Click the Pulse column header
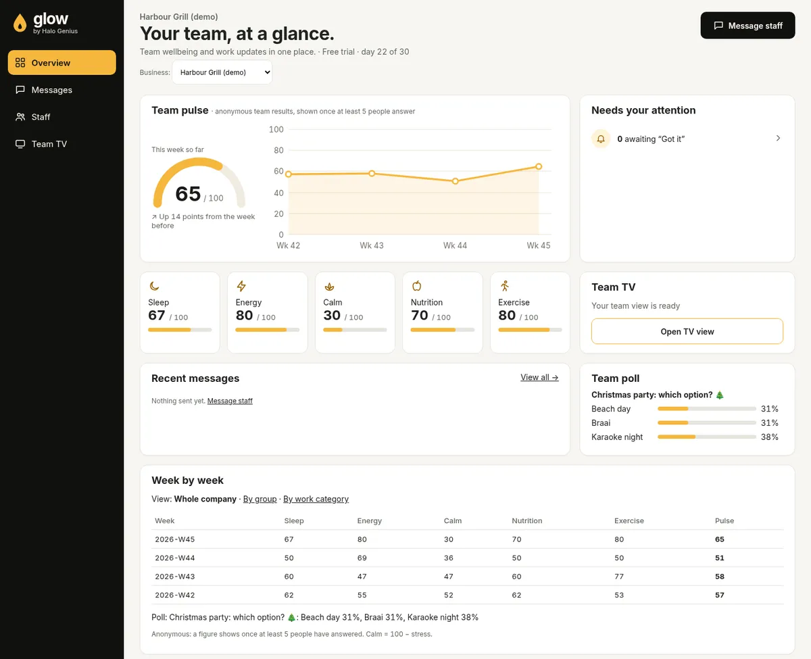The width and height of the screenshot is (811, 659). point(724,521)
